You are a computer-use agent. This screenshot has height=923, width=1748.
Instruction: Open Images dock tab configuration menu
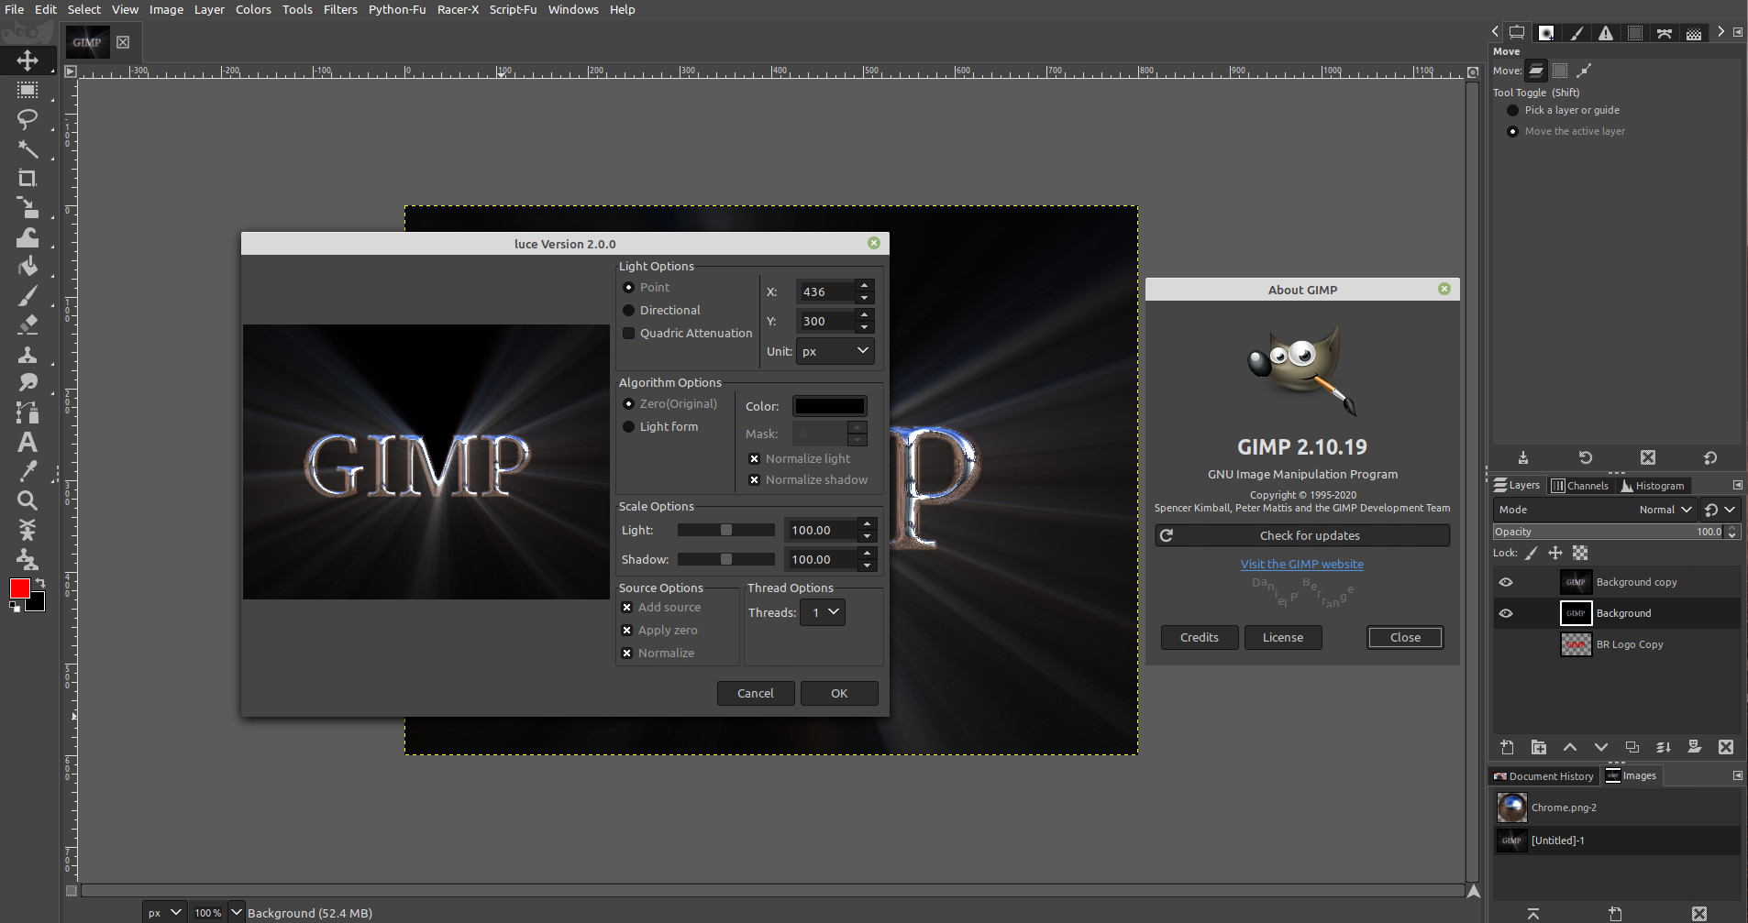point(1737,775)
